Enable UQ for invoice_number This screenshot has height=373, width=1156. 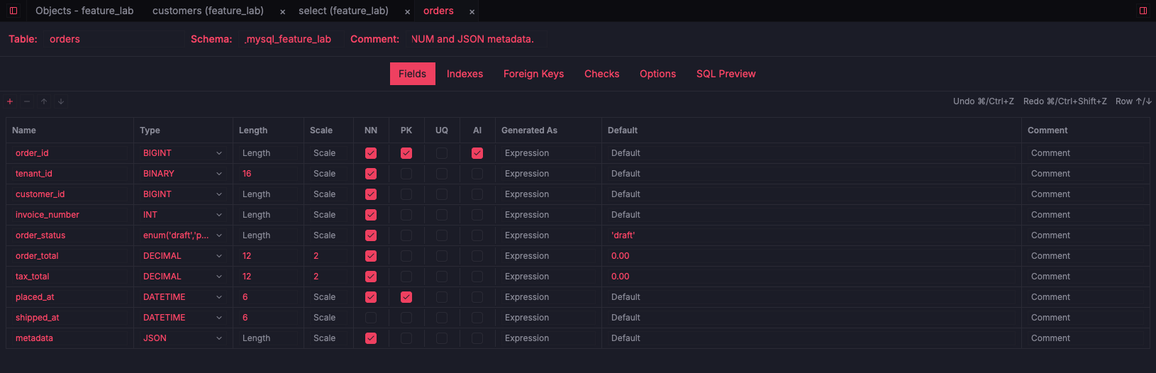click(x=442, y=215)
